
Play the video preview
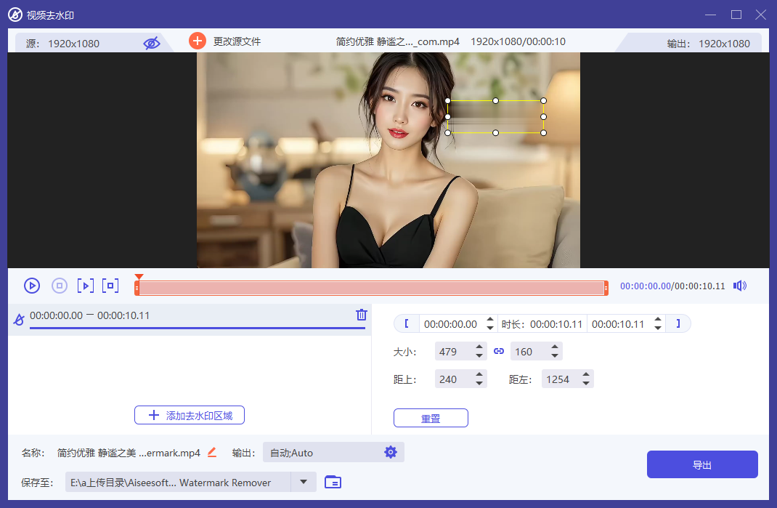click(x=31, y=286)
